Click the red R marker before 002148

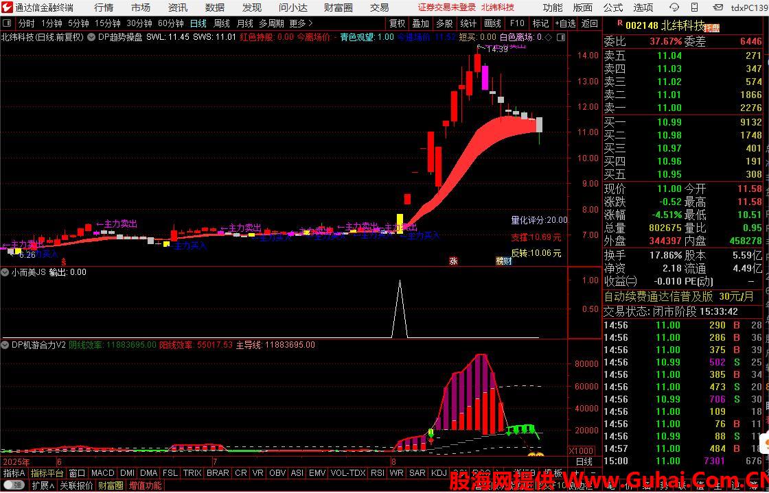pos(620,23)
